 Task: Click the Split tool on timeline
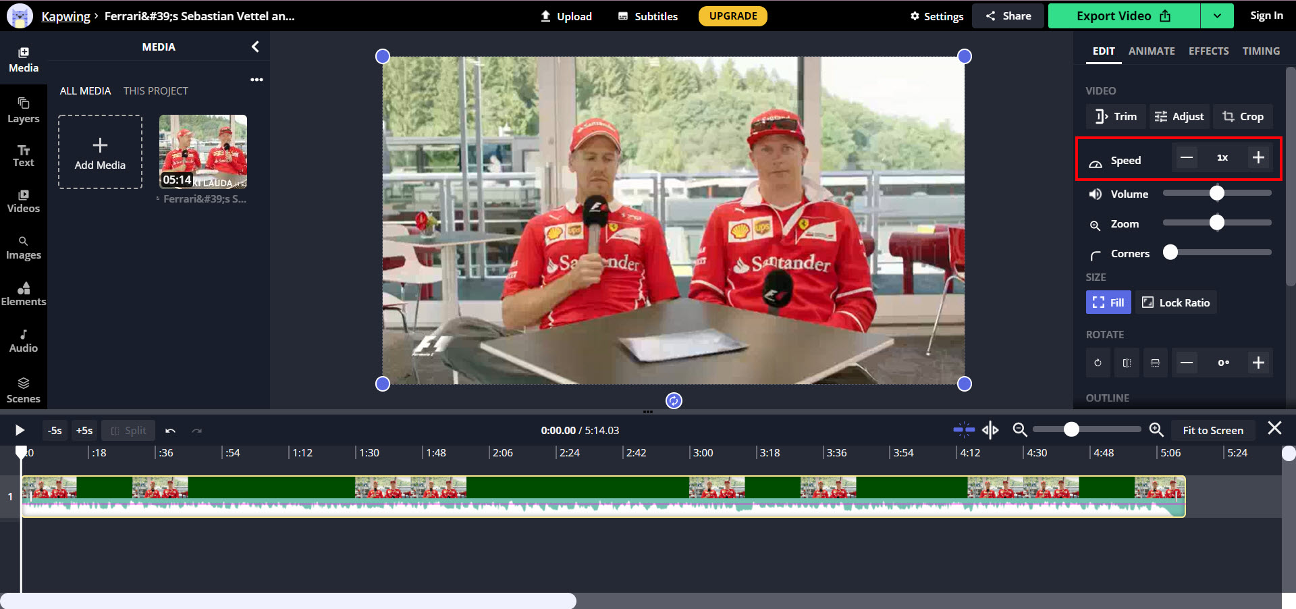click(128, 430)
